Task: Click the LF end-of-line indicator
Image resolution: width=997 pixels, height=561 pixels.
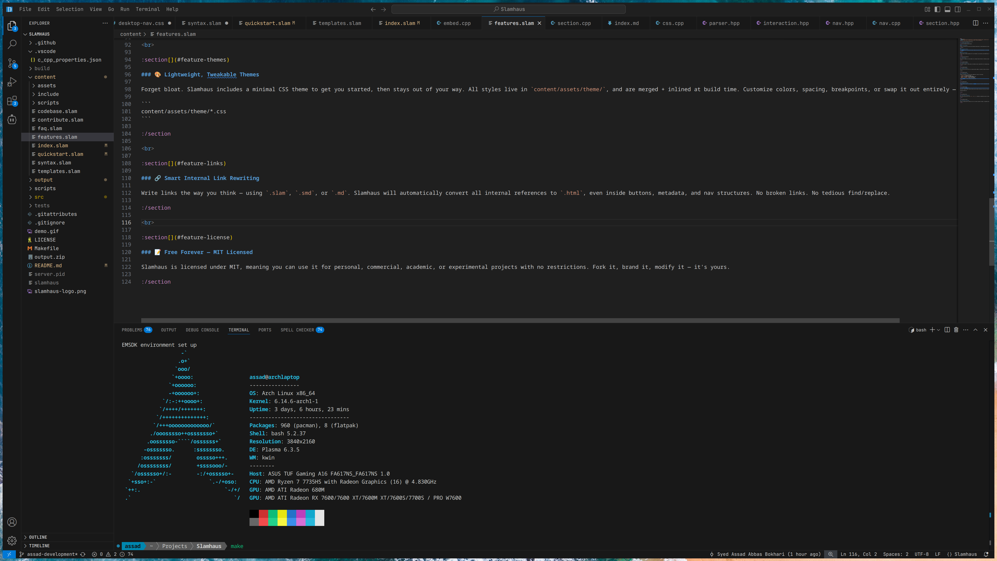Action: point(938,555)
